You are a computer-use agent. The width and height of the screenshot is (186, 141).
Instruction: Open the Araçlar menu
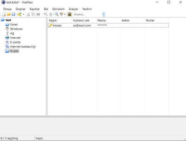click(x=73, y=9)
